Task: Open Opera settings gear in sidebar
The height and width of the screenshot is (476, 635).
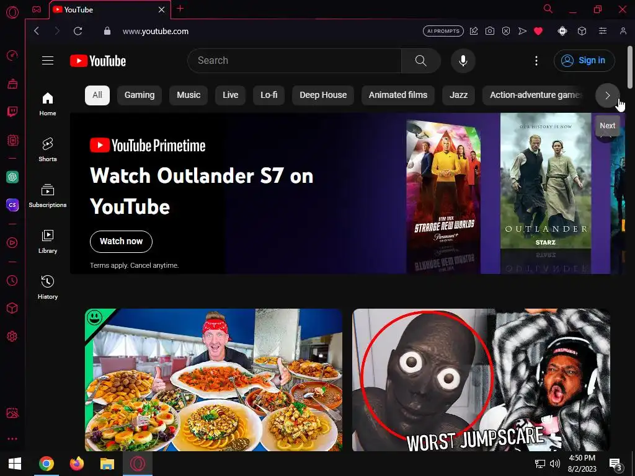Action: pyautogui.click(x=12, y=337)
